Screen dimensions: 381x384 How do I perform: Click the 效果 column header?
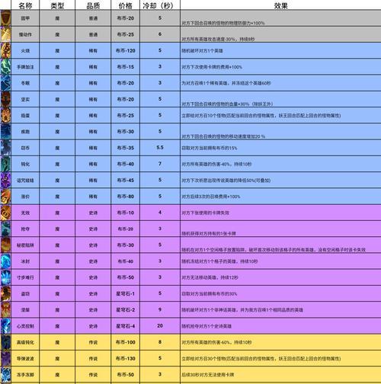280,5
